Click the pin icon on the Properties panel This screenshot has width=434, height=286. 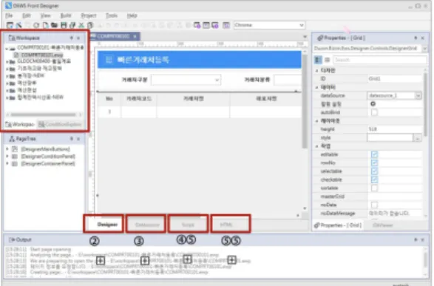tap(416, 38)
